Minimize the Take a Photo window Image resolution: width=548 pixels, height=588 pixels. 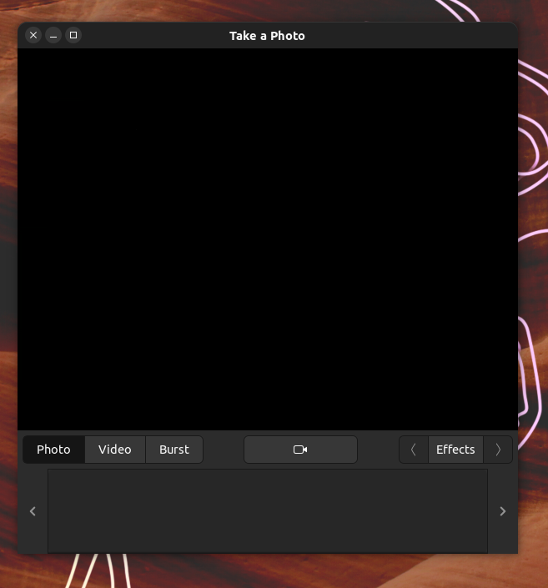tap(53, 35)
